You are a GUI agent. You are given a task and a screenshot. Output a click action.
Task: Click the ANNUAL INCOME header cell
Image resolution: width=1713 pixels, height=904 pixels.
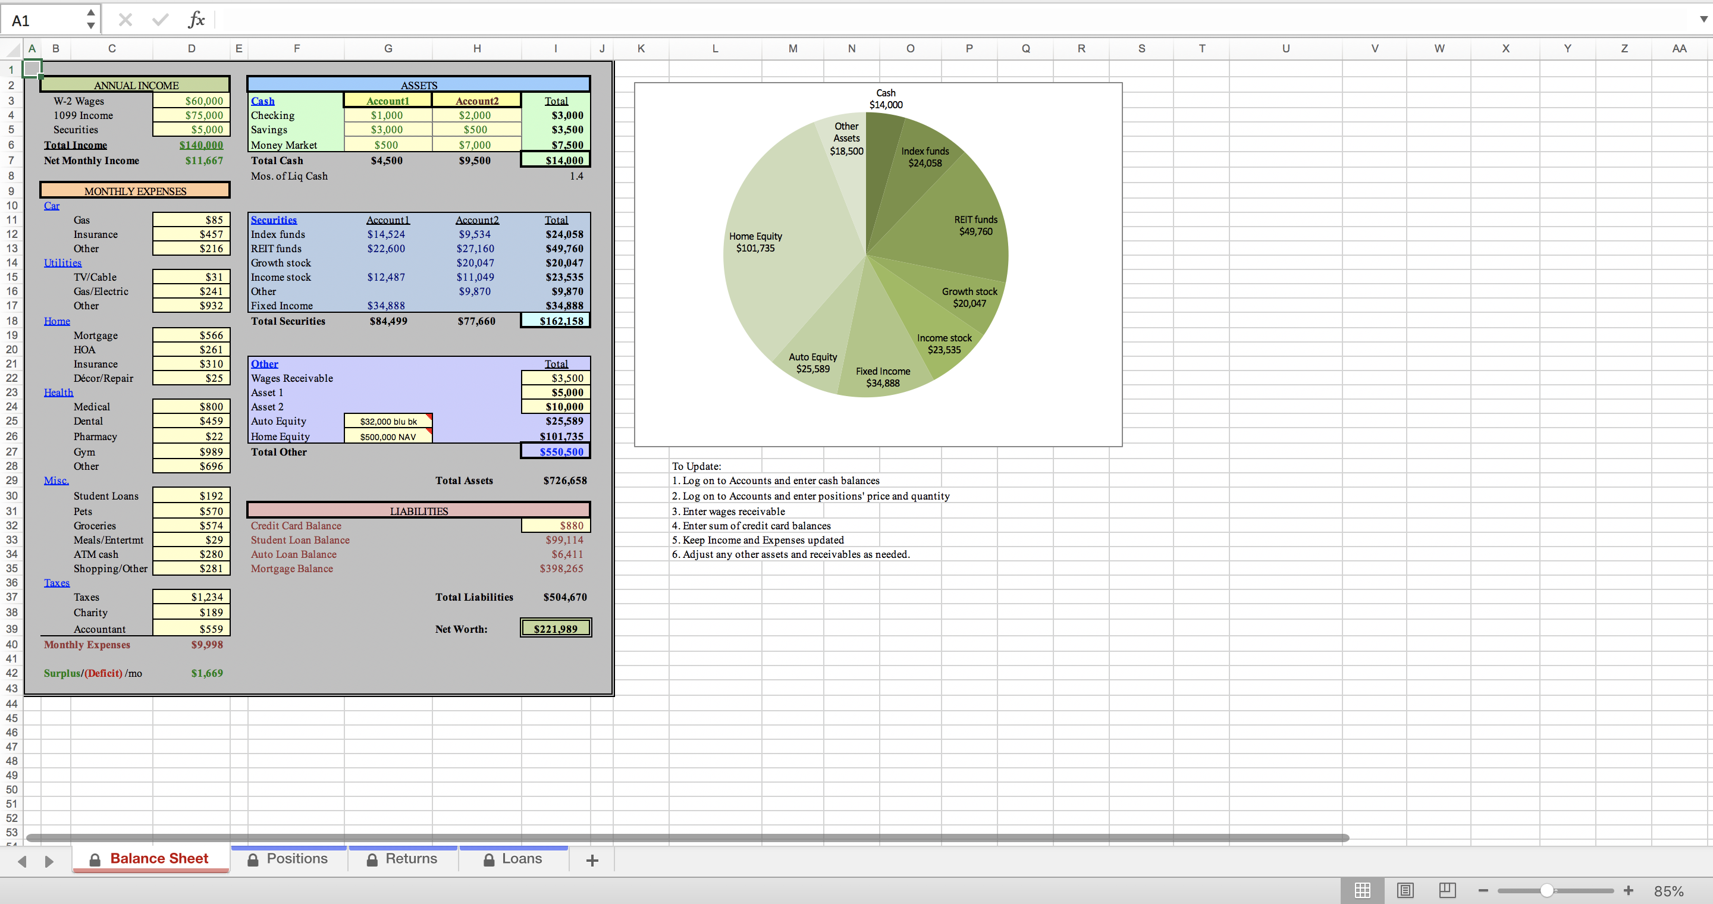[x=135, y=85]
